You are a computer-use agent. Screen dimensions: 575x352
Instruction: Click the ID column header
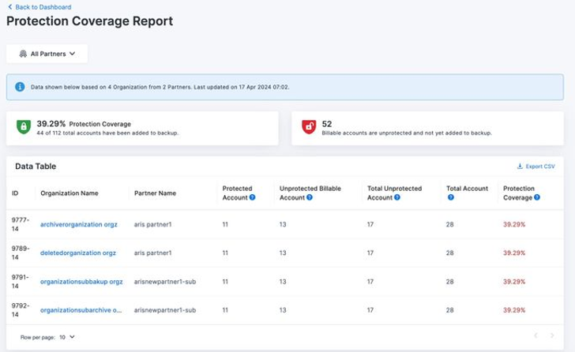(x=15, y=193)
